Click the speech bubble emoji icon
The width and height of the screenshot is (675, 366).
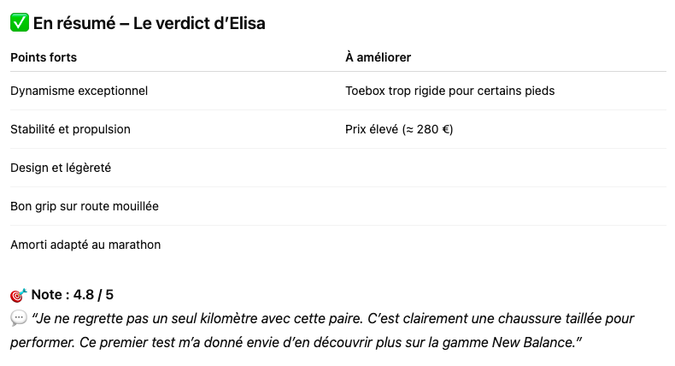pyautogui.click(x=19, y=319)
